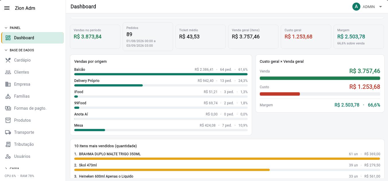Viewport: 388px width, 181px height.
Task: Click the Venda geral (itens) card
Action: click(253, 37)
